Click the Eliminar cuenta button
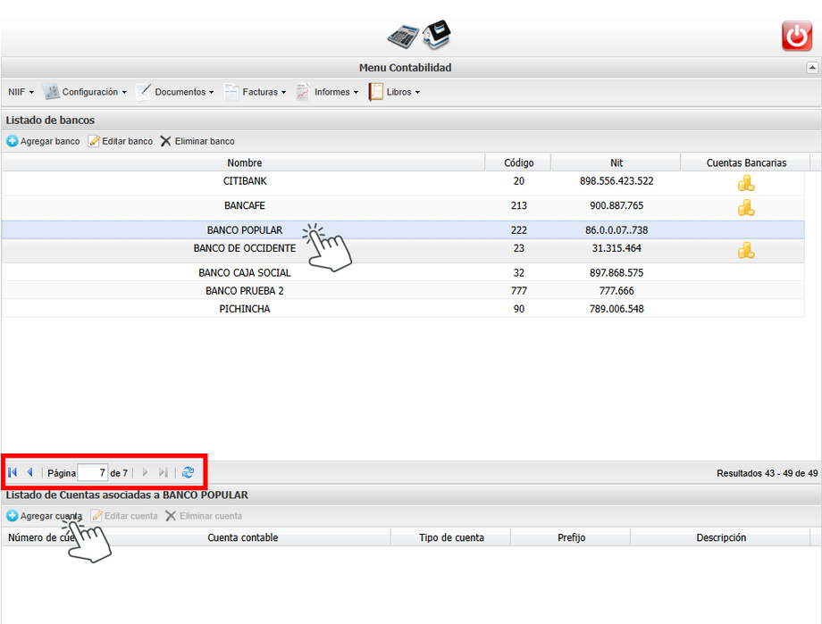The height and width of the screenshot is (624, 822). click(204, 516)
